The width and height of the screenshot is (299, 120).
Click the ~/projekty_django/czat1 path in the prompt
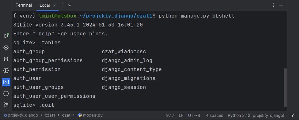[116, 16]
